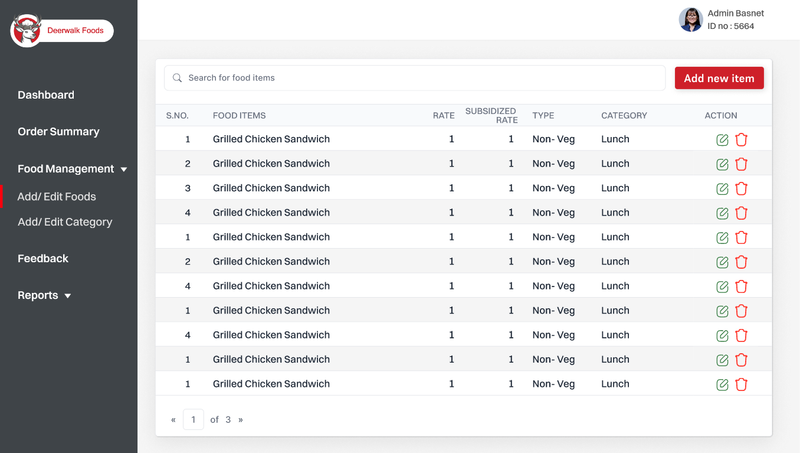This screenshot has height=453, width=800.
Task: Open the edit icon on the fifth row
Action: click(722, 237)
